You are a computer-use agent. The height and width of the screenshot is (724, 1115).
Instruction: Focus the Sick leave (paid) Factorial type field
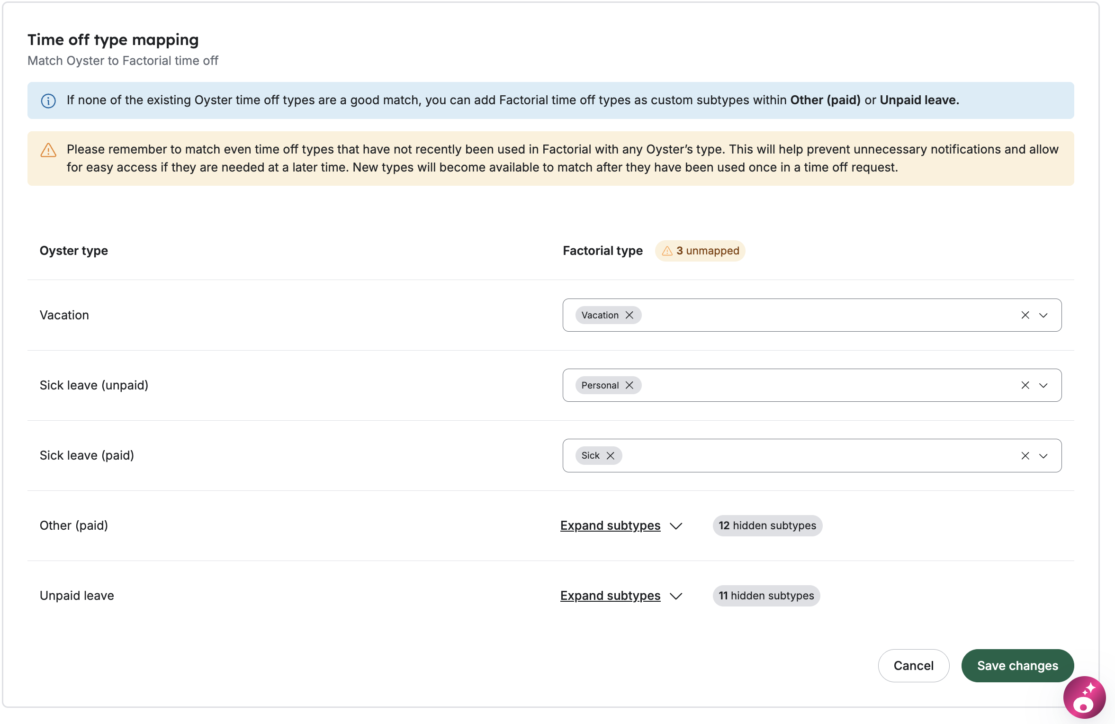pyautogui.click(x=812, y=455)
